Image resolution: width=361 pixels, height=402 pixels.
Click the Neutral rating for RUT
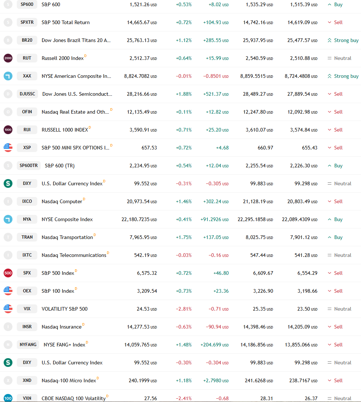coord(339,58)
